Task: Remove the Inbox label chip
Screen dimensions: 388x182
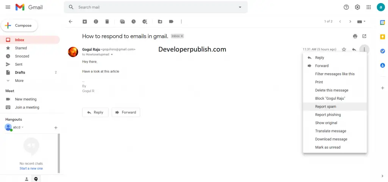Action: [182, 36]
